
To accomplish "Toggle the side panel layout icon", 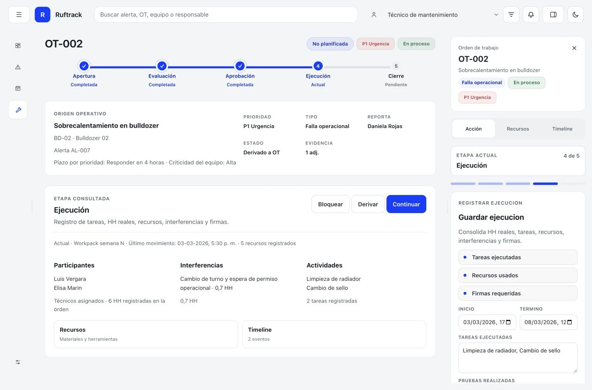I will point(553,15).
